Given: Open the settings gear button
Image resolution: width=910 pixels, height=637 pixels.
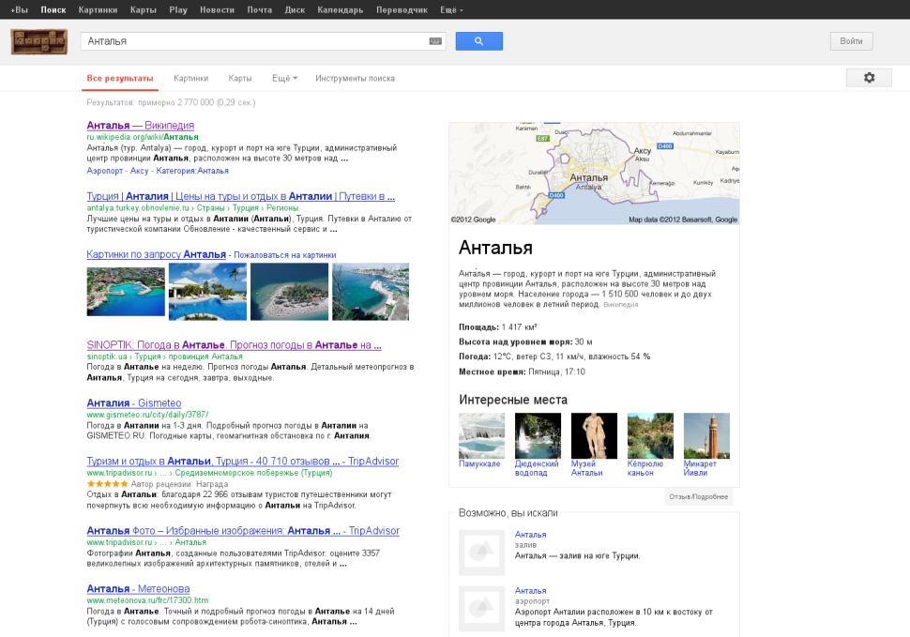Looking at the screenshot, I should coord(869,78).
